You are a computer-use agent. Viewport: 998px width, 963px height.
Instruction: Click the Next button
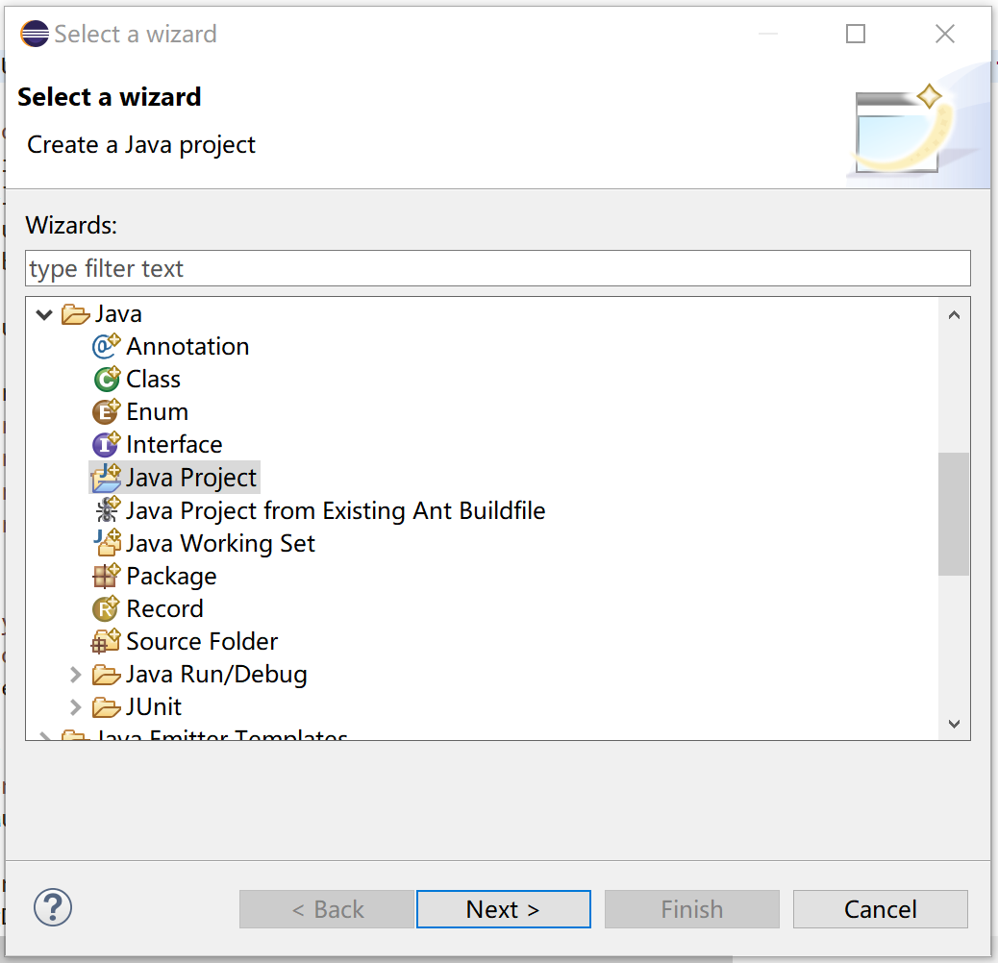click(503, 908)
